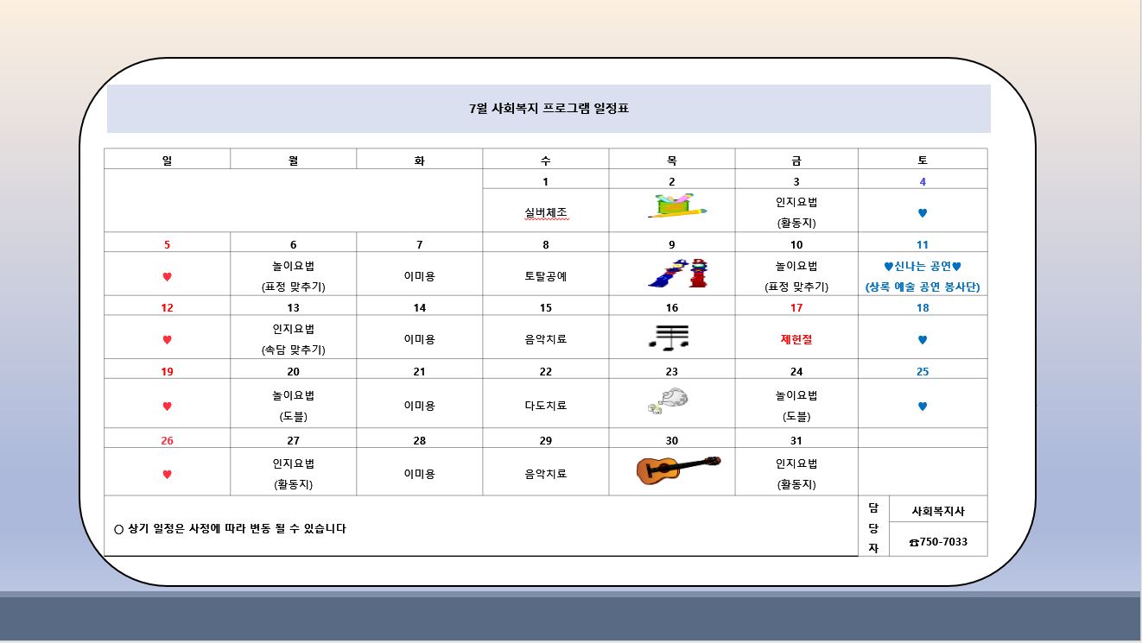Select the music notes image on day 16

(x=669, y=337)
